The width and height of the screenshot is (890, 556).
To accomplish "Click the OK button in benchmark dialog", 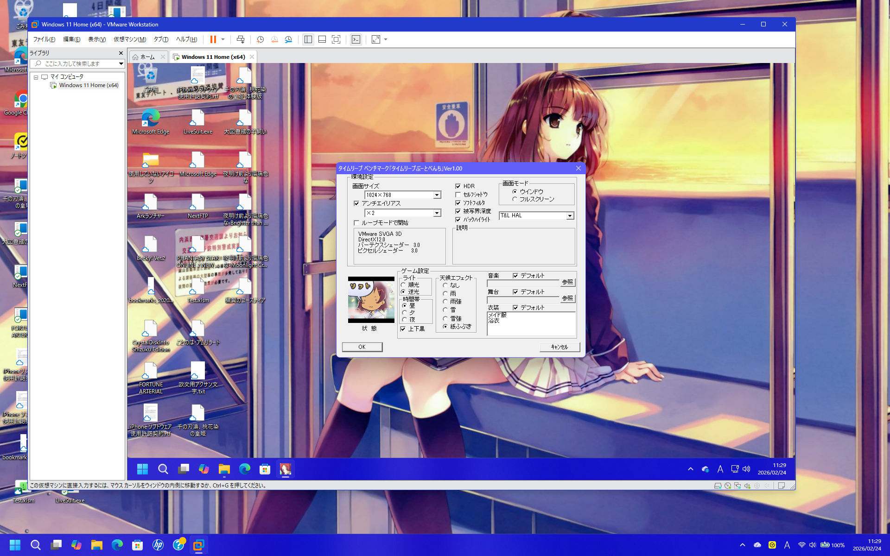I will click(x=362, y=347).
